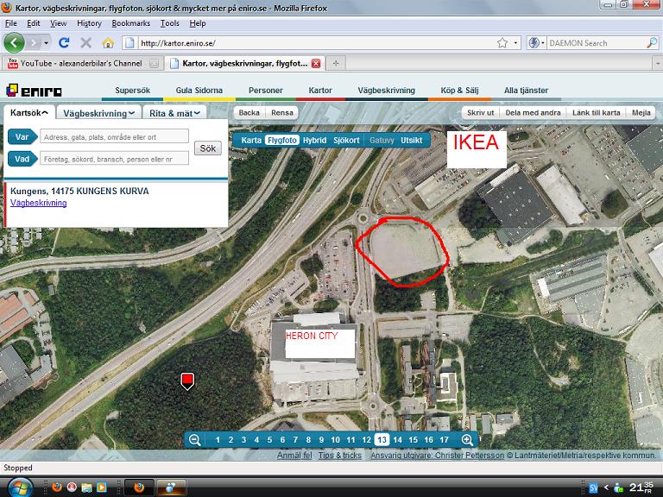Open the Alla tjänster section
The height and width of the screenshot is (497, 663).
point(526,91)
